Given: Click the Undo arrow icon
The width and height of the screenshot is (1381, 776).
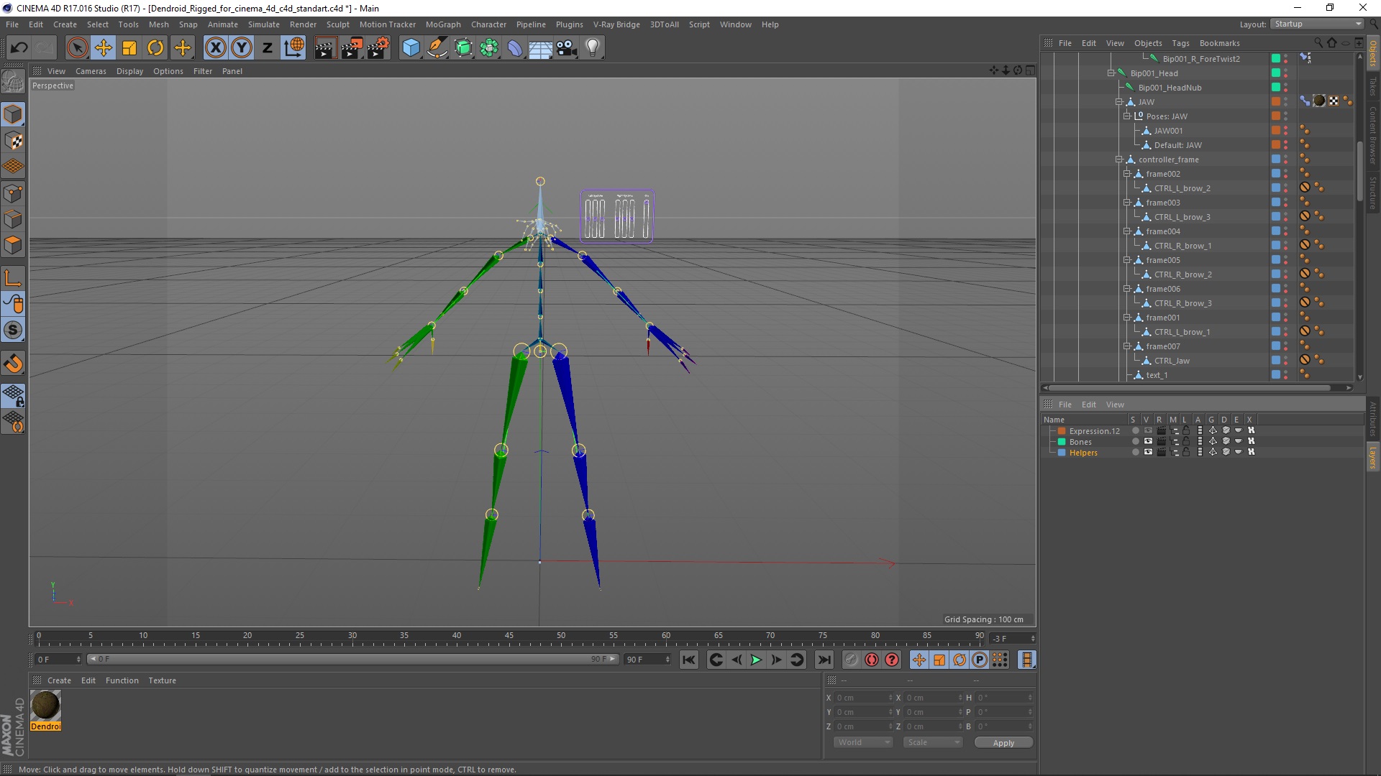Looking at the screenshot, I should (x=19, y=47).
